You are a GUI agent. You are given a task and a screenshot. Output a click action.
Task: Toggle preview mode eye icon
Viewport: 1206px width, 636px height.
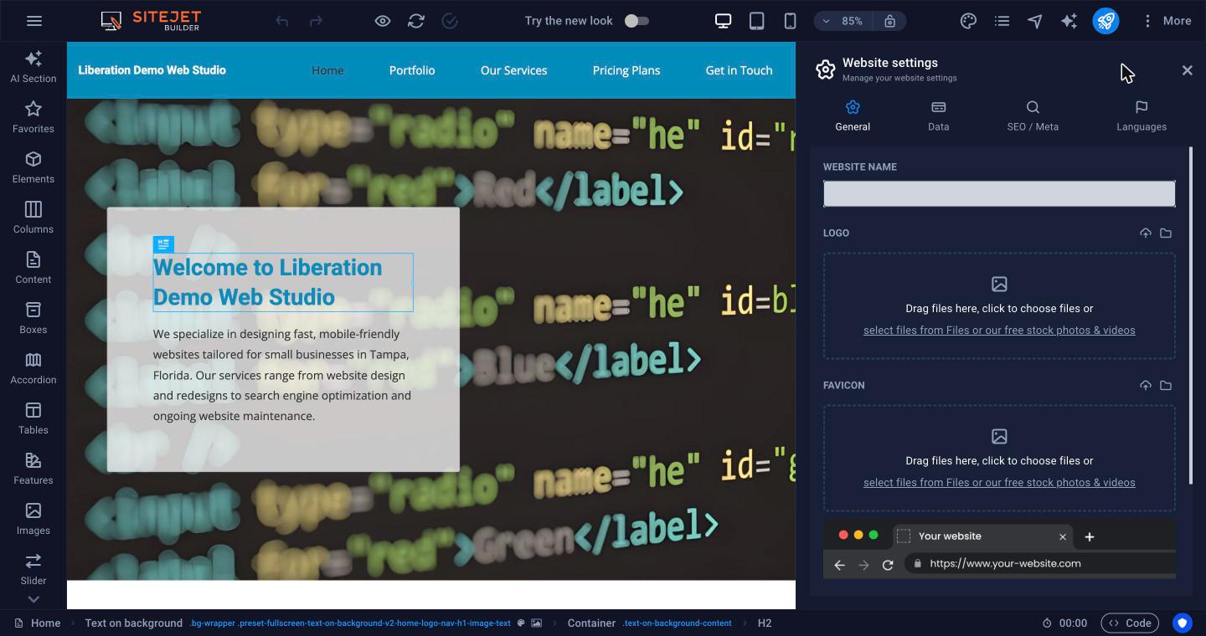click(383, 21)
